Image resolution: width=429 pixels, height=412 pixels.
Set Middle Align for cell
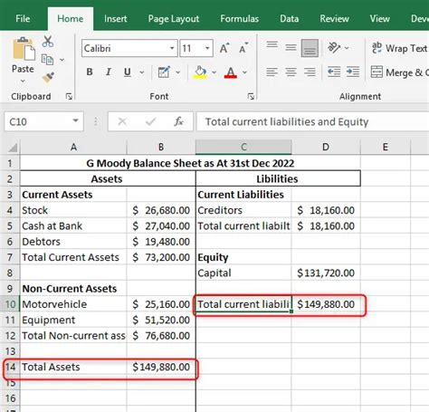click(291, 48)
